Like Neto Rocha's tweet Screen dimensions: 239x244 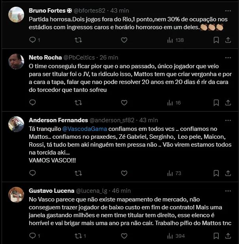pyautogui.click(x=124, y=102)
